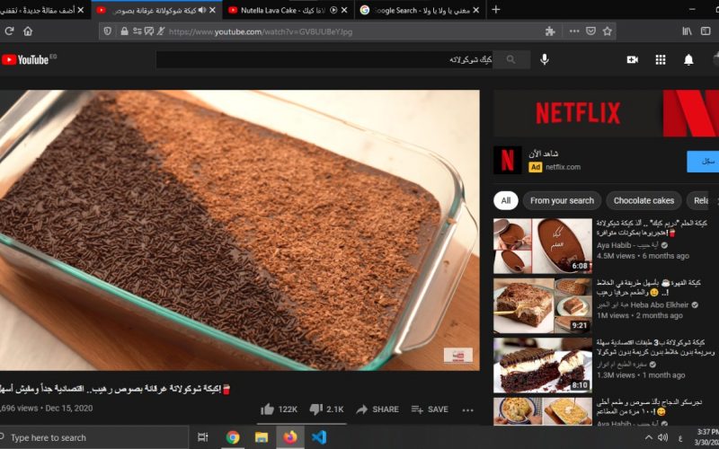Image resolution: width=719 pixels, height=449 pixels.
Task: Open a new browser tab
Action: pos(496,10)
